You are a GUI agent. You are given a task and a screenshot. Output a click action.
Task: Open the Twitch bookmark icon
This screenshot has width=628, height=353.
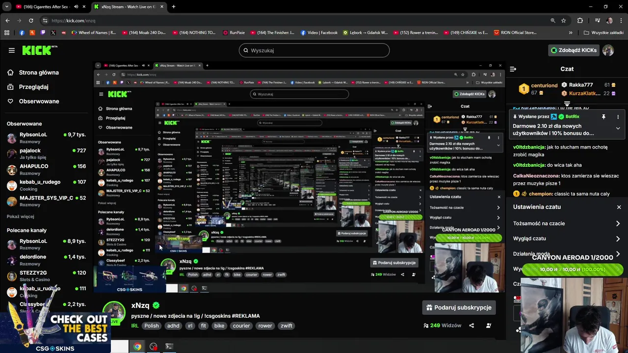tap(43, 33)
